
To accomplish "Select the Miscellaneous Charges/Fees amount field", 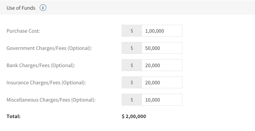I will pos(162,100).
